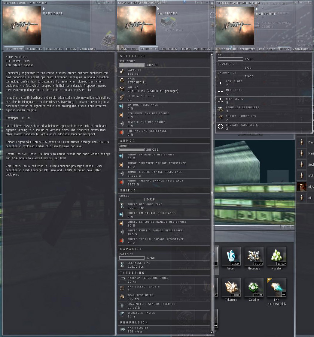The image size is (314, 337).
Task: Click the Explosive Dmg Resistance icon under Structure
Action: (122, 115)
